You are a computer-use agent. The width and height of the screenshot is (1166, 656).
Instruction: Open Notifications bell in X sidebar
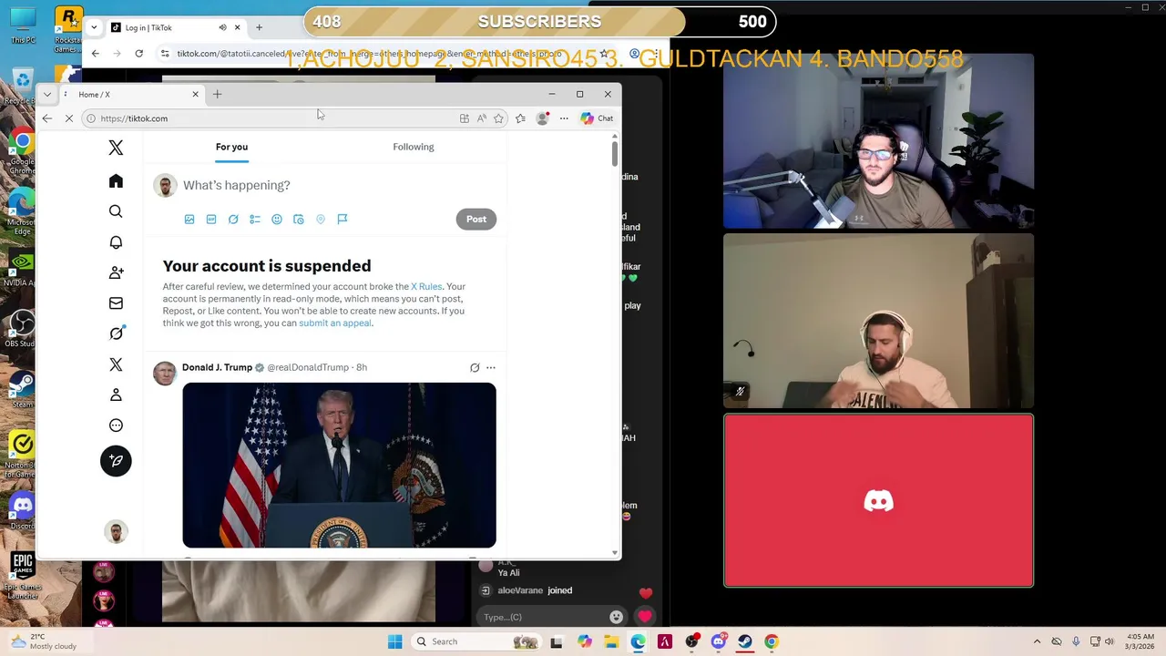(x=116, y=242)
